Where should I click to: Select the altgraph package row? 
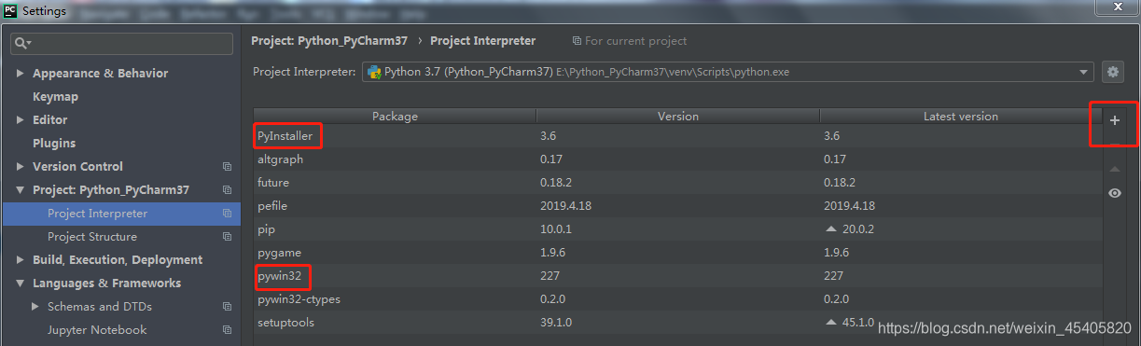[677, 159]
